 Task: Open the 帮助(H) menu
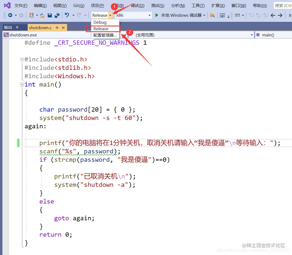[x=260, y=6]
